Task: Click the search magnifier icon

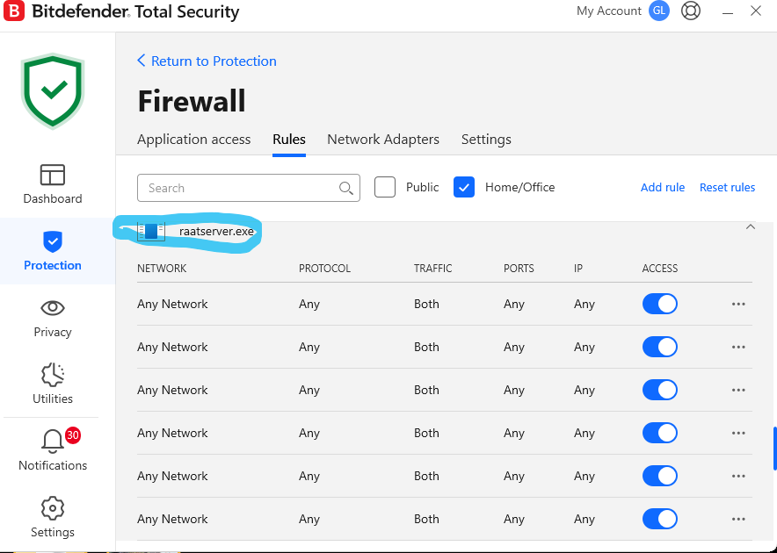Action: (x=346, y=188)
